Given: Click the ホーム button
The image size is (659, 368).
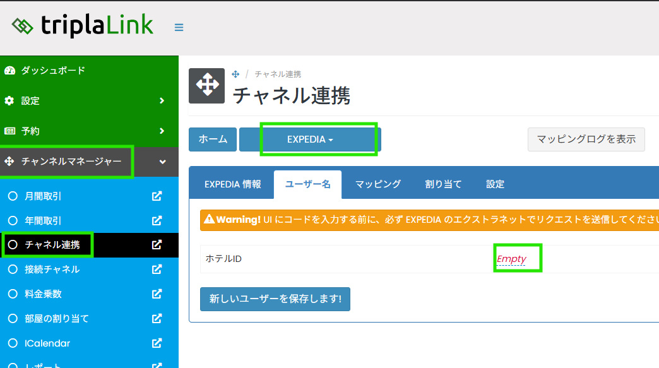Looking at the screenshot, I should [213, 139].
